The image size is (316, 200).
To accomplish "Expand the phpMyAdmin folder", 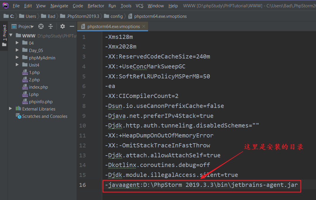I will tap(17, 58).
